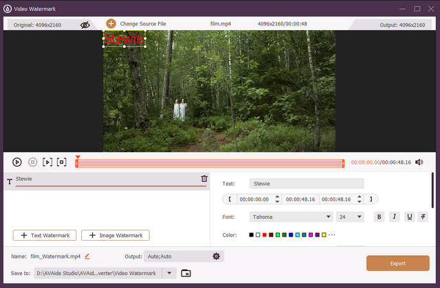The width and height of the screenshot is (440, 288).
Task: Open output settings gear icon
Action: pos(216,256)
